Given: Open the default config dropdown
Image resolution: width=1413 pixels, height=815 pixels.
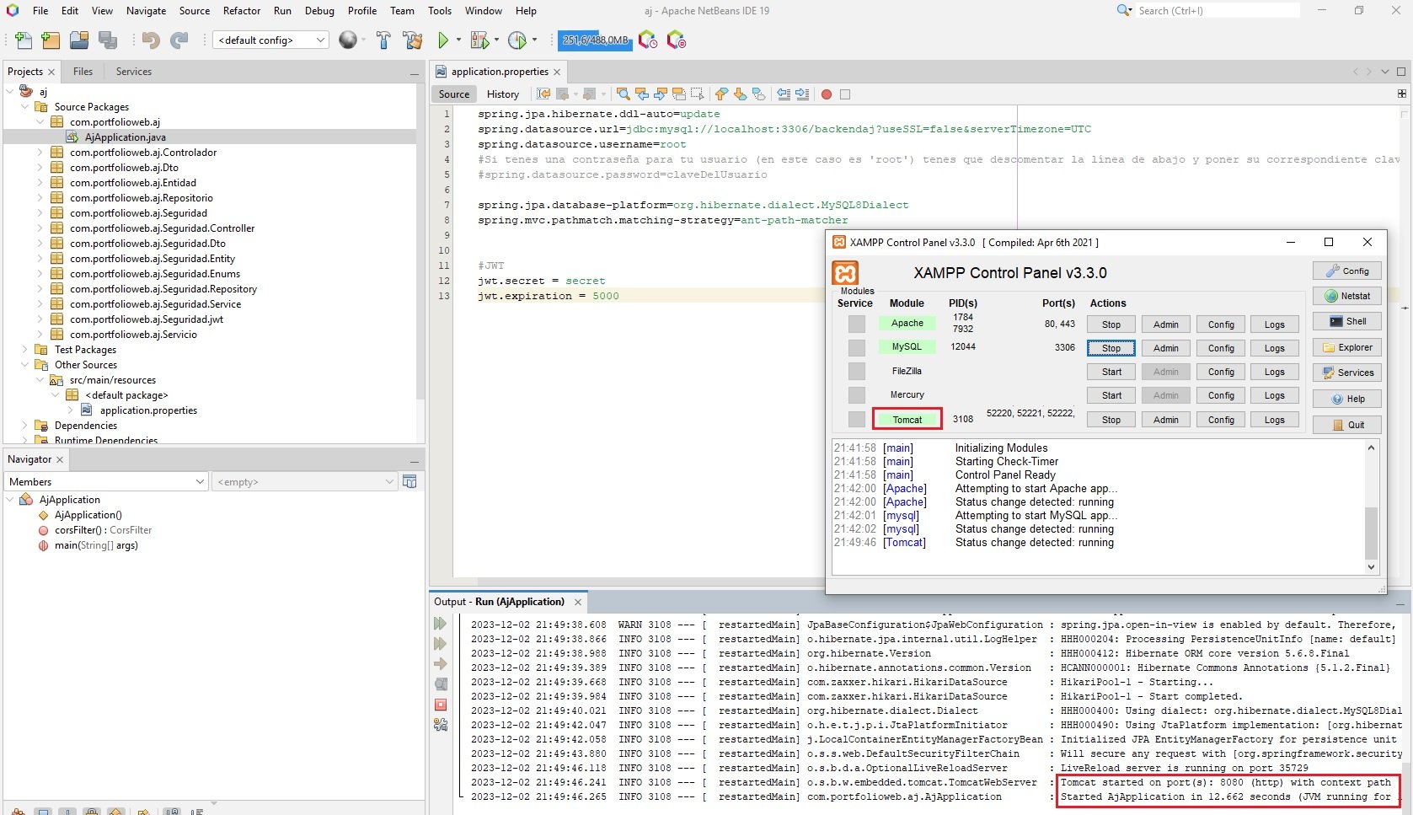Looking at the screenshot, I should 271,40.
